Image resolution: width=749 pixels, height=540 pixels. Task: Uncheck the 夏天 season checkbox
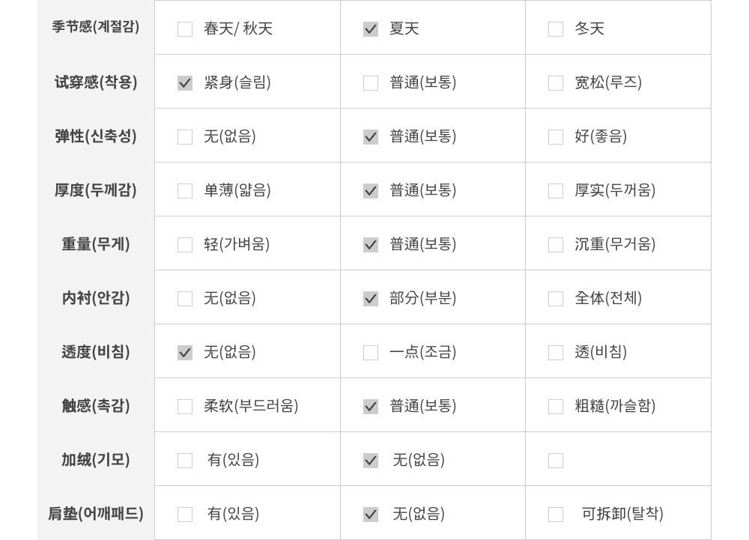pos(371,29)
